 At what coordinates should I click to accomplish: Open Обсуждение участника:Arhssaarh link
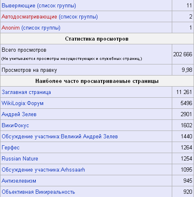[x=43, y=170]
